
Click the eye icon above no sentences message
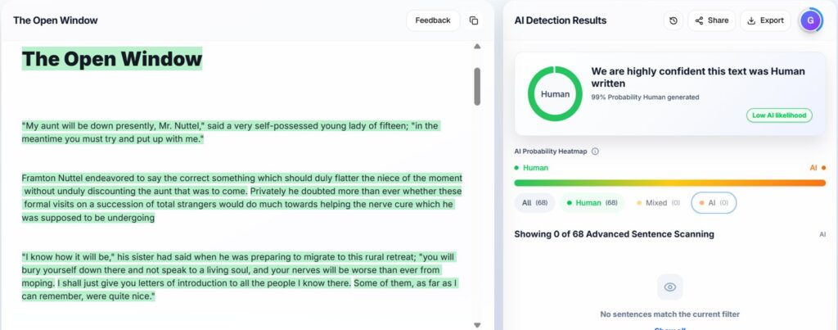[x=669, y=287]
